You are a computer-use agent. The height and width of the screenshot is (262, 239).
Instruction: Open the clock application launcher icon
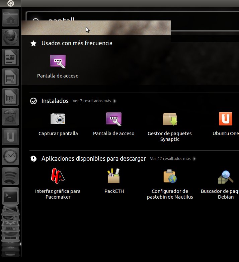[10, 156]
